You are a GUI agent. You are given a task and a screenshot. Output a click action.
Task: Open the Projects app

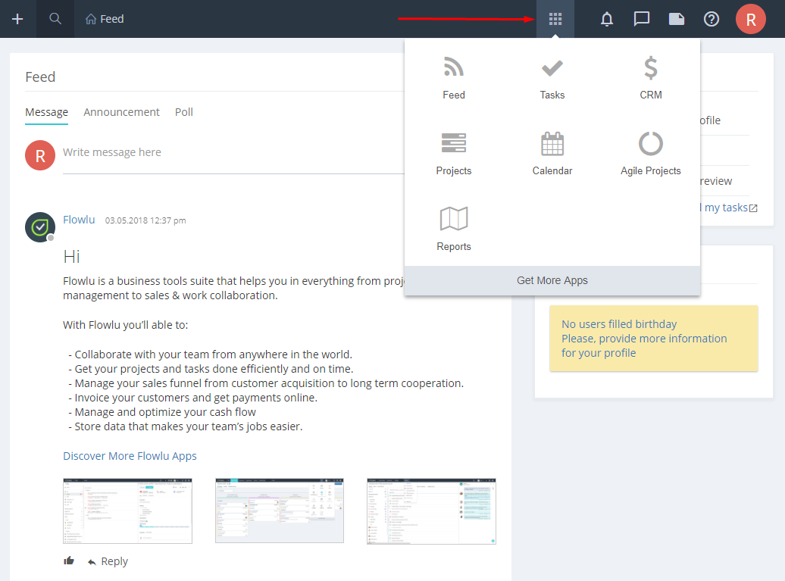pyautogui.click(x=454, y=154)
